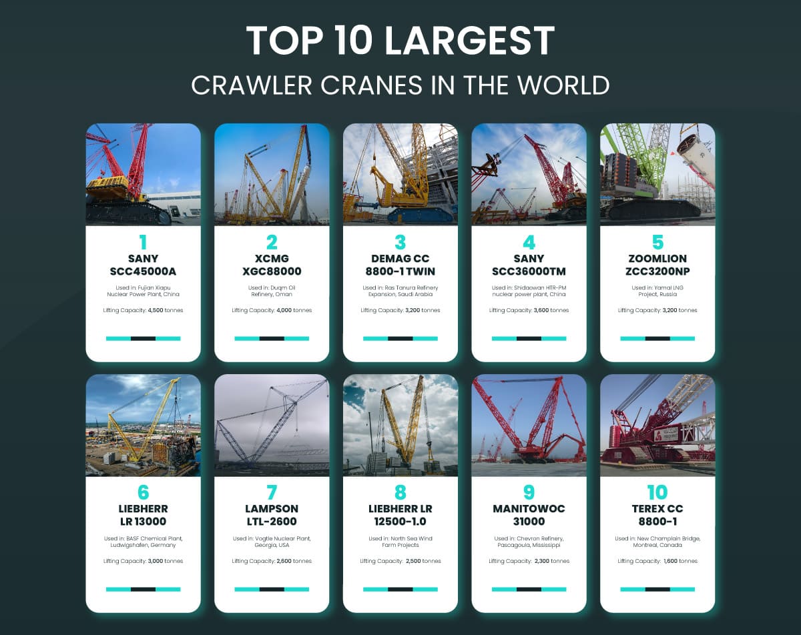801x635 pixels.
Task: Click the SANY SCC45000A crane photo
Action: pos(142,175)
